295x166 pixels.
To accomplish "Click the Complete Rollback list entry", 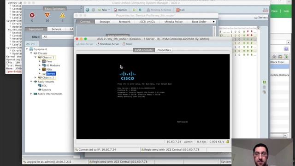I will tap(280, 75).
